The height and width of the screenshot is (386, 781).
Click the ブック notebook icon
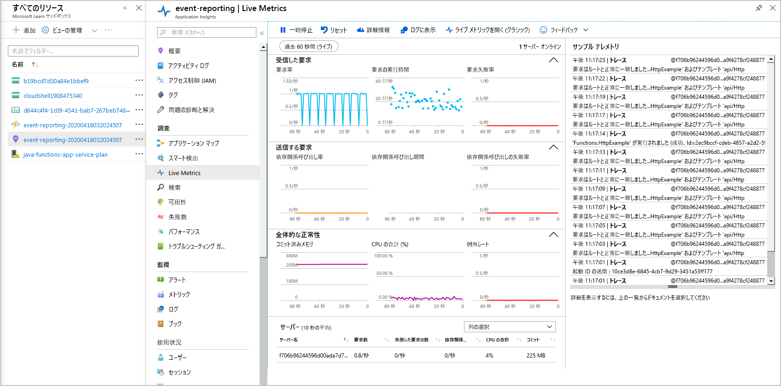160,324
